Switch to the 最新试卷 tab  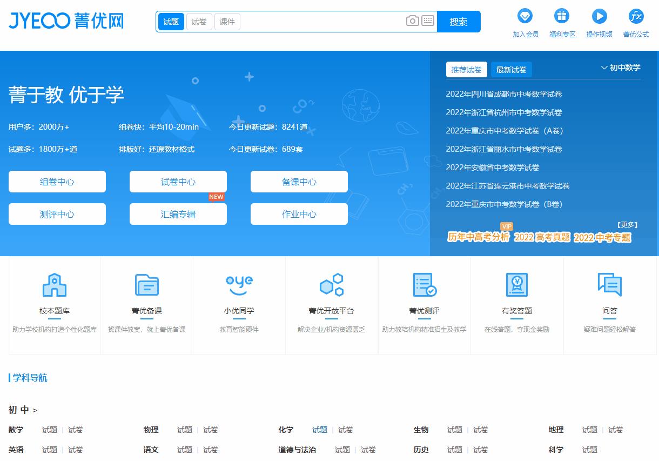tap(511, 69)
